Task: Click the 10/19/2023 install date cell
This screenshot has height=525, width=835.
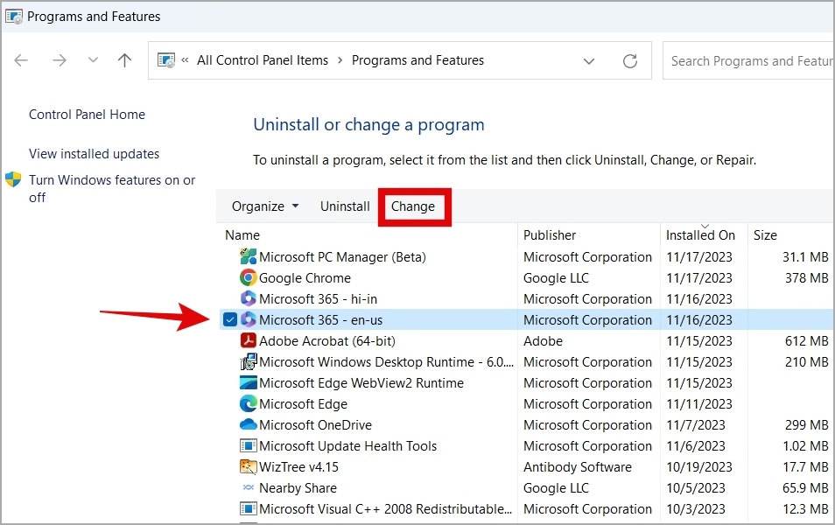Action: (x=699, y=467)
